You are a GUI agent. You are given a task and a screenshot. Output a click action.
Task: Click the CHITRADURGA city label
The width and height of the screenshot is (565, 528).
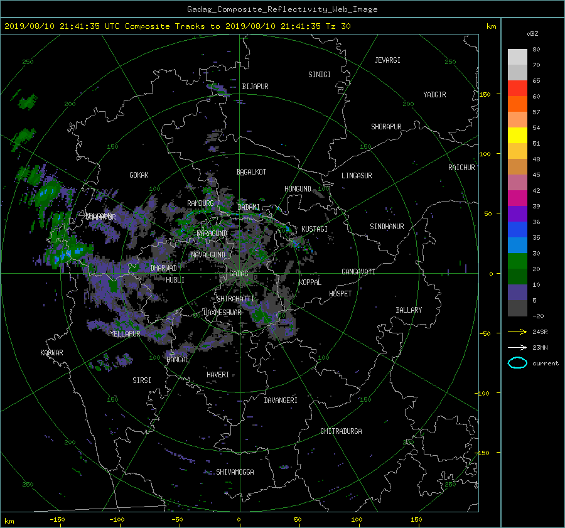tap(341, 431)
